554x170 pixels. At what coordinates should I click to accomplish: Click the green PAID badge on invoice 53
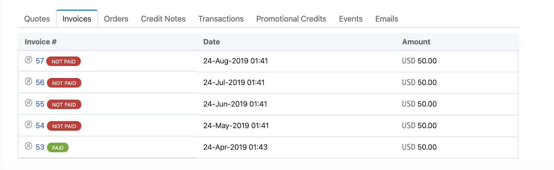click(58, 148)
